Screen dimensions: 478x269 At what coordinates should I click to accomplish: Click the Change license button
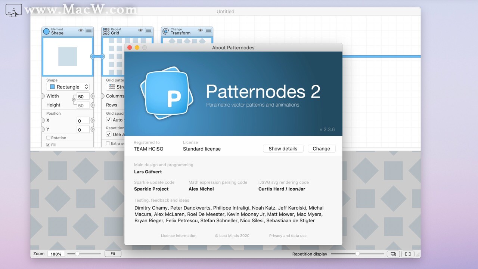coord(322,148)
